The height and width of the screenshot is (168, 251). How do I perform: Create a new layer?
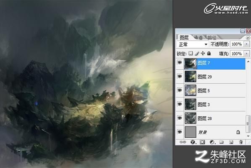tap(231, 142)
